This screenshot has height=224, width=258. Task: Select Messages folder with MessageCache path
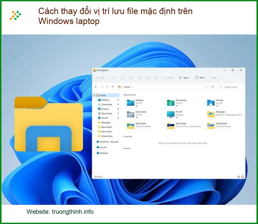point(211,114)
